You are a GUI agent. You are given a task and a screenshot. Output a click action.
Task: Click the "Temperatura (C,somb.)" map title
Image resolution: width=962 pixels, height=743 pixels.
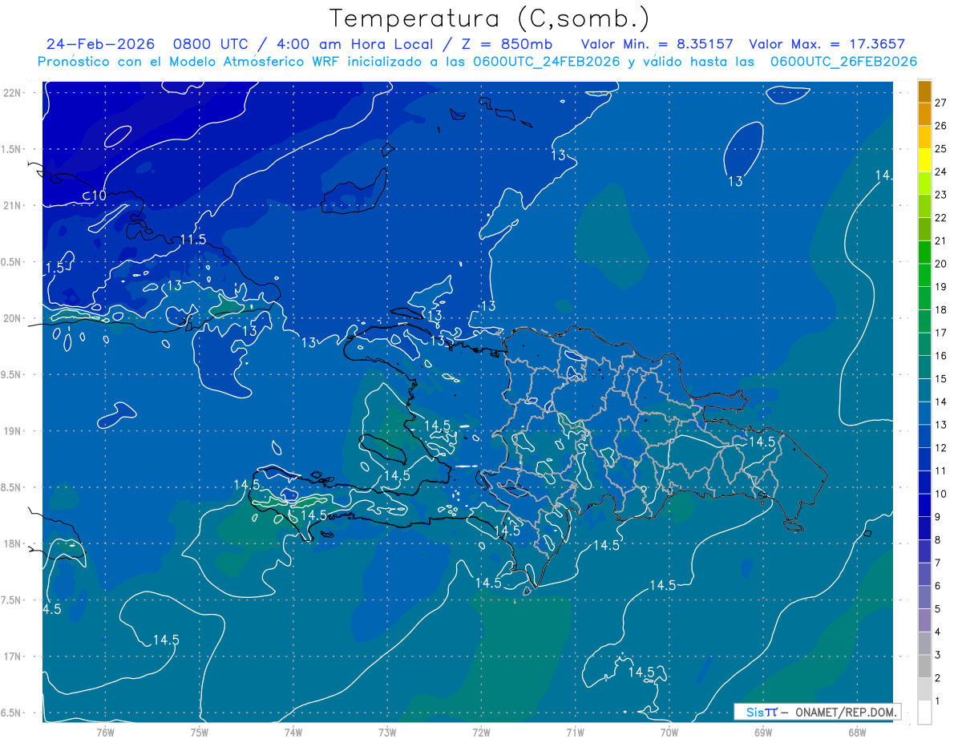click(490, 18)
